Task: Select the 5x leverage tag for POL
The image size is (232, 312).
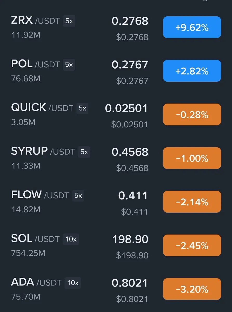Action: pos(69,65)
